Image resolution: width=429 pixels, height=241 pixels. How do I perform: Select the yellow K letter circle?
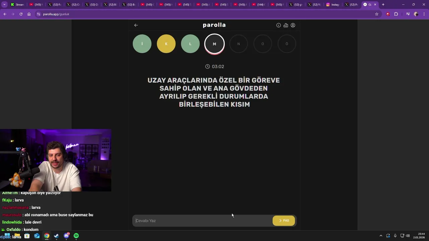click(x=166, y=44)
